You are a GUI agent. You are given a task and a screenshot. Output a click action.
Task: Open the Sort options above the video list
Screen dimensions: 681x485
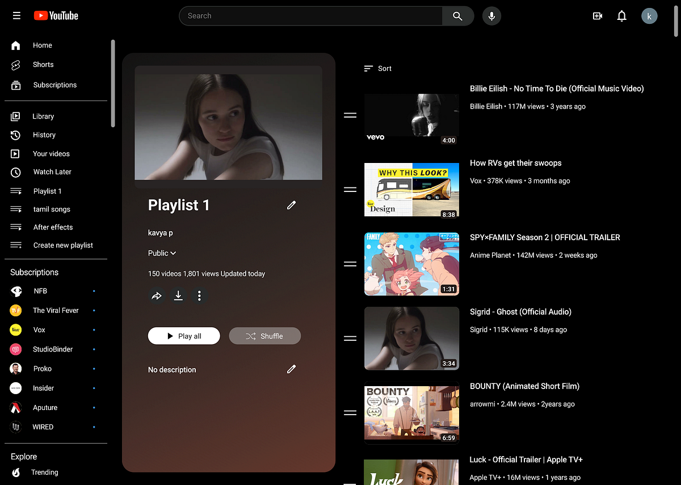click(x=377, y=68)
